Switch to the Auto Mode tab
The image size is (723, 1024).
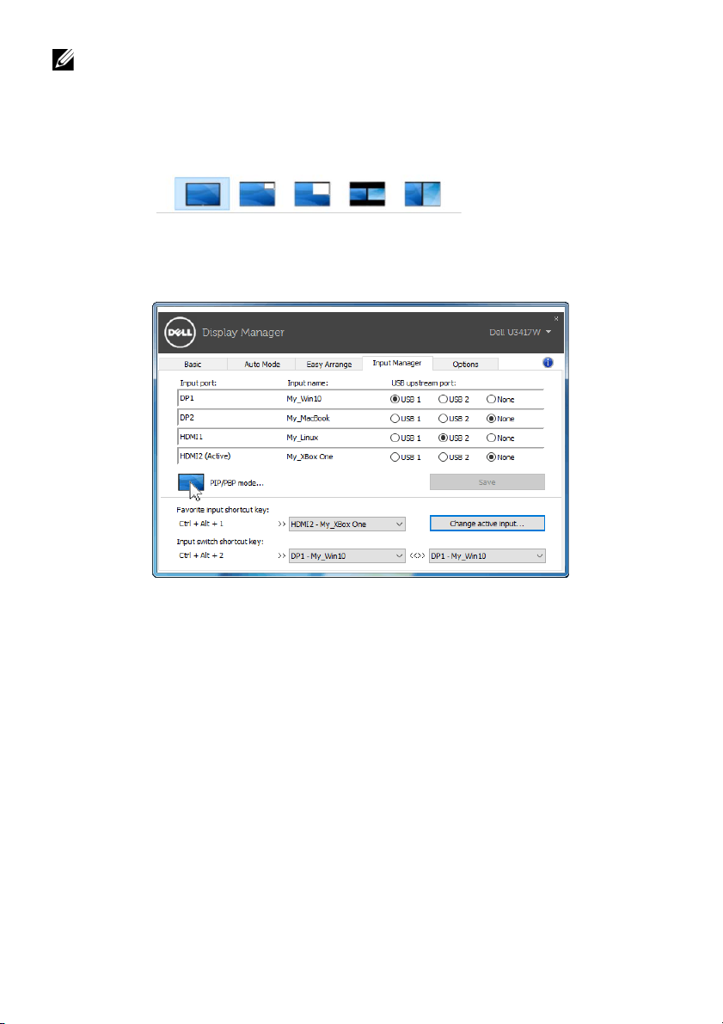pyautogui.click(x=262, y=364)
